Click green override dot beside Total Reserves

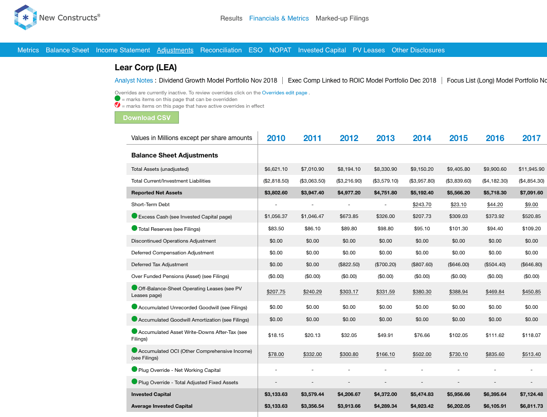134,228
